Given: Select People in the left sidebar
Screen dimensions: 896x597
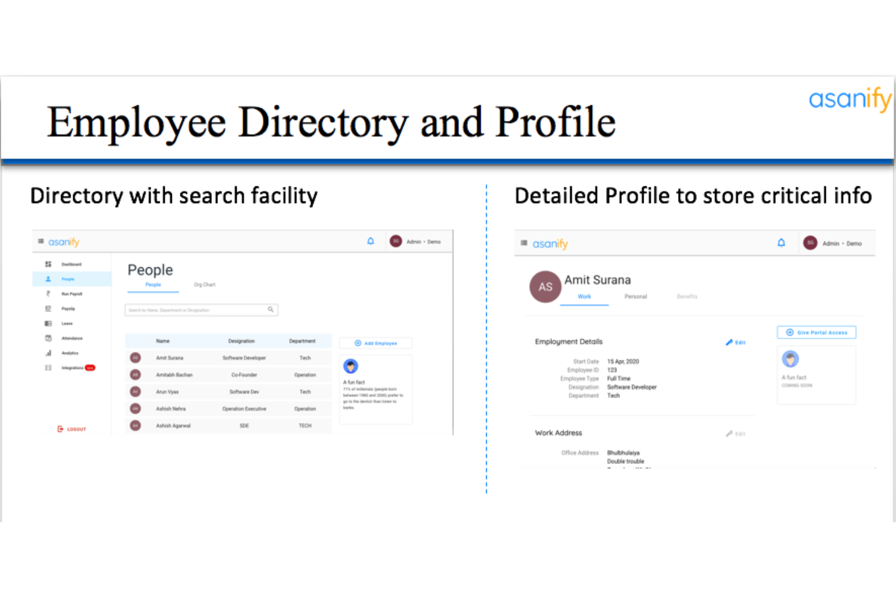Looking at the screenshot, I should click(71, 279).
